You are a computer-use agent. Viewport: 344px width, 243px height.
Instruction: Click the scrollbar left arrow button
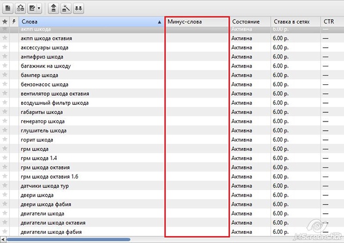[3, 240]
